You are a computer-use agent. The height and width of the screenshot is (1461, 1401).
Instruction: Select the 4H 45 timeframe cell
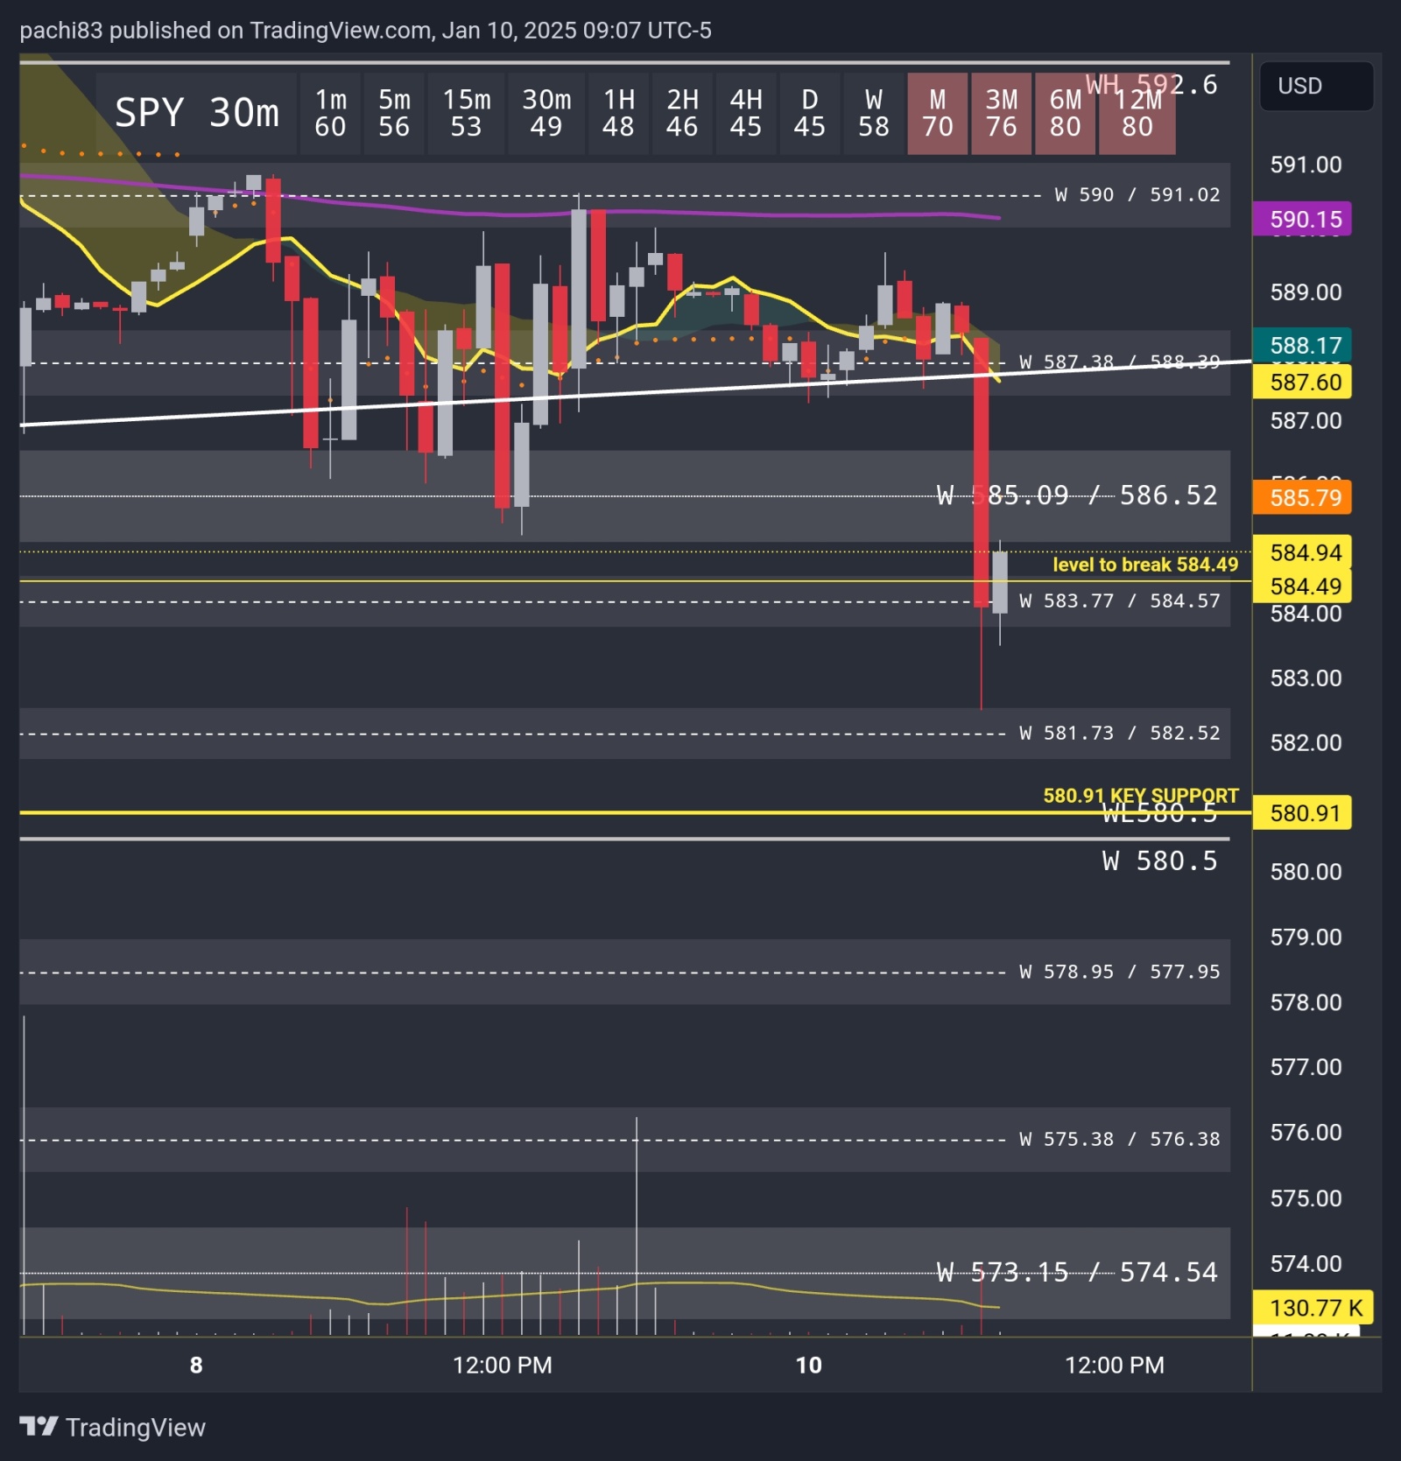pyautogui.click(x=746, y=114)
